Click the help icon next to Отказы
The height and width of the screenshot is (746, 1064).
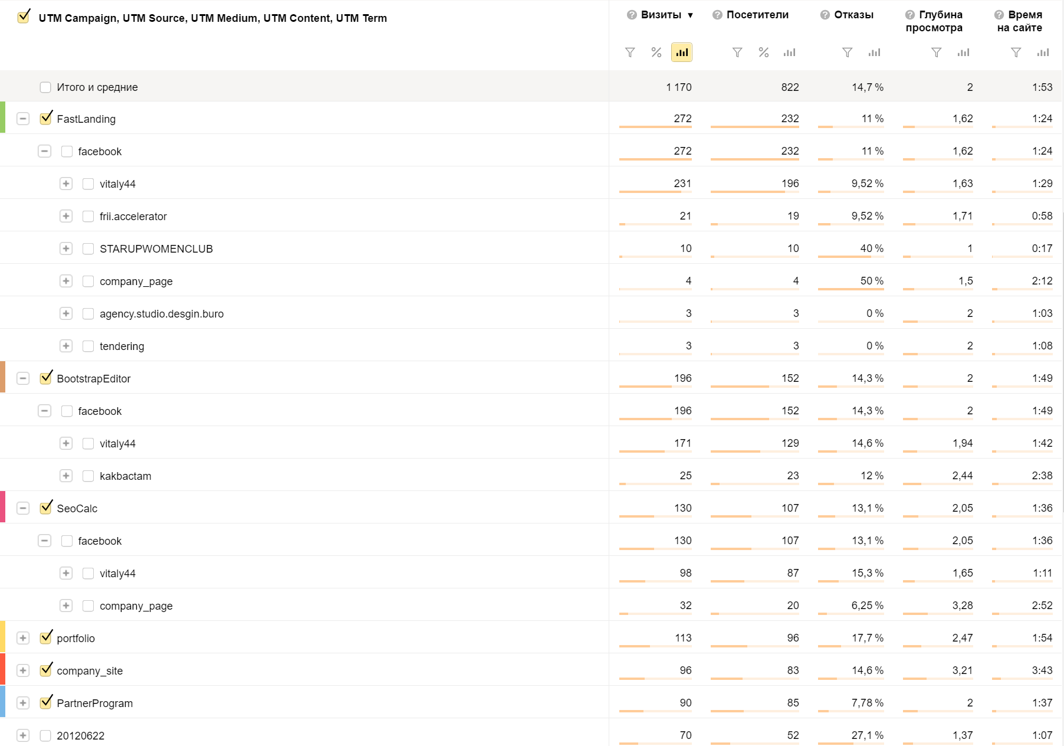pos(825,15)
